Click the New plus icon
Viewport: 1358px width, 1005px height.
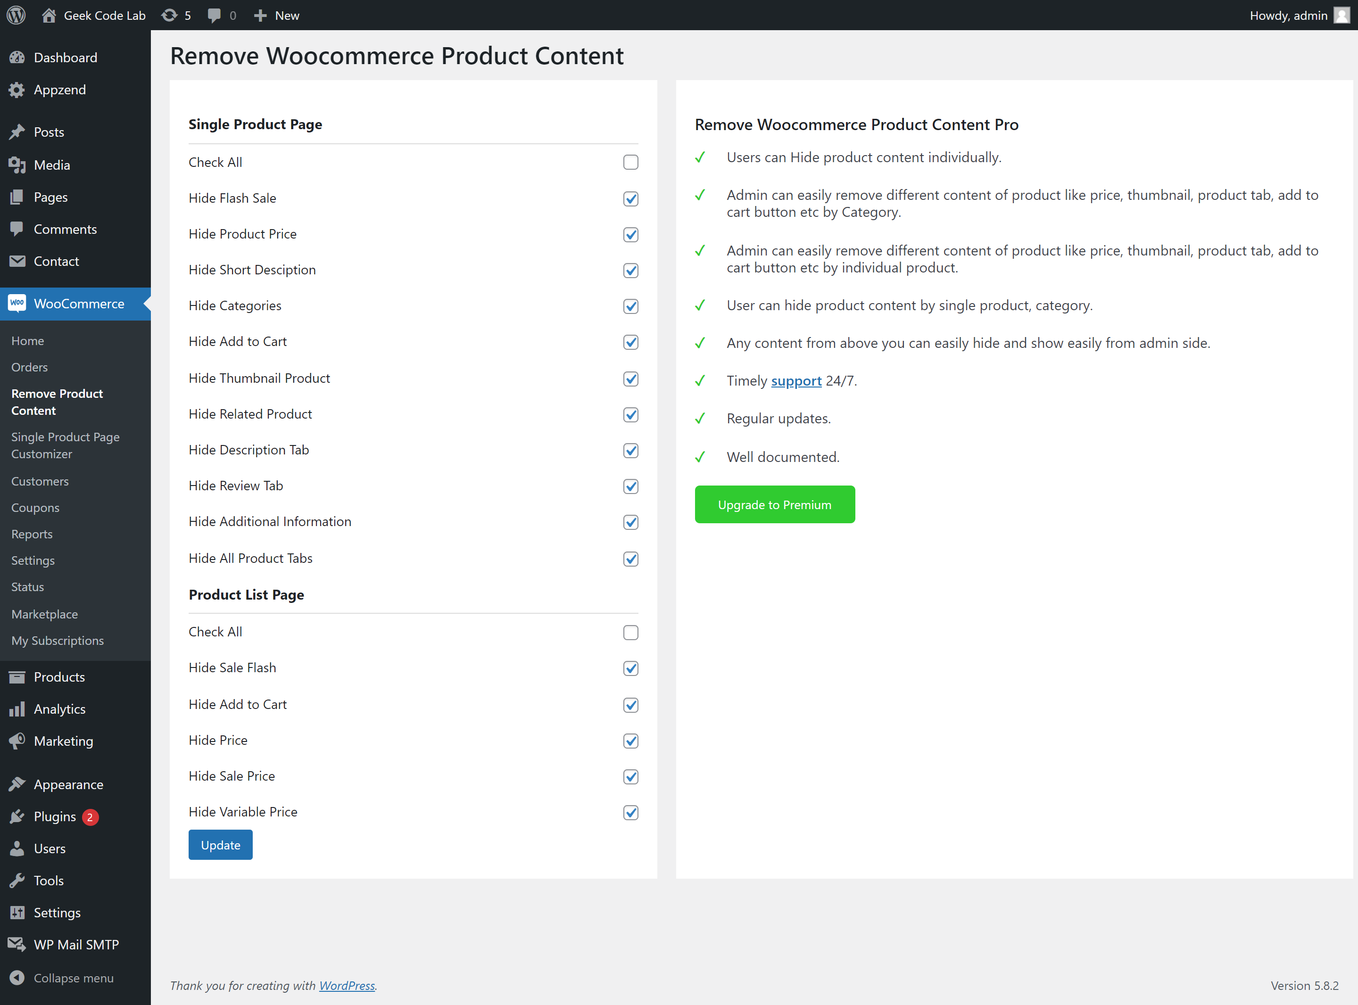point(260,15)
